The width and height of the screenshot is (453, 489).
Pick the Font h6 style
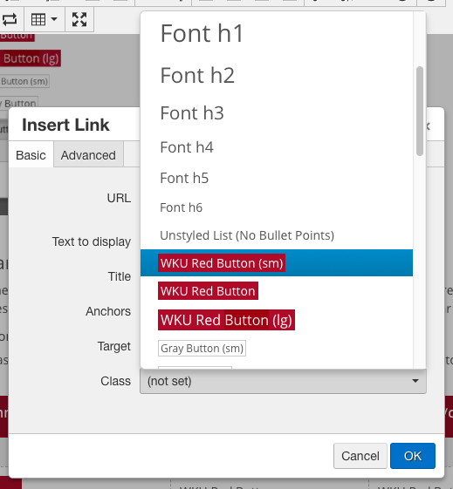point(277,207)
